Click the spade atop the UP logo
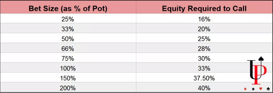The width and height of the screenshot is (273, 93). point(261,59)
